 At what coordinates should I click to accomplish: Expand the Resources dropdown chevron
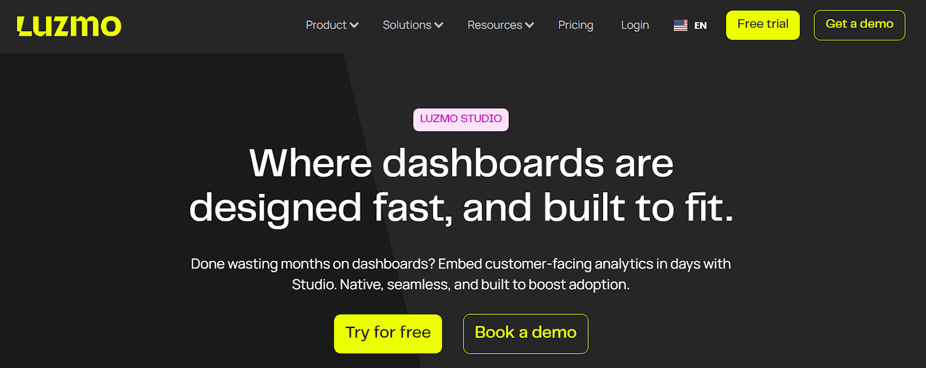(x=530, y=25)
